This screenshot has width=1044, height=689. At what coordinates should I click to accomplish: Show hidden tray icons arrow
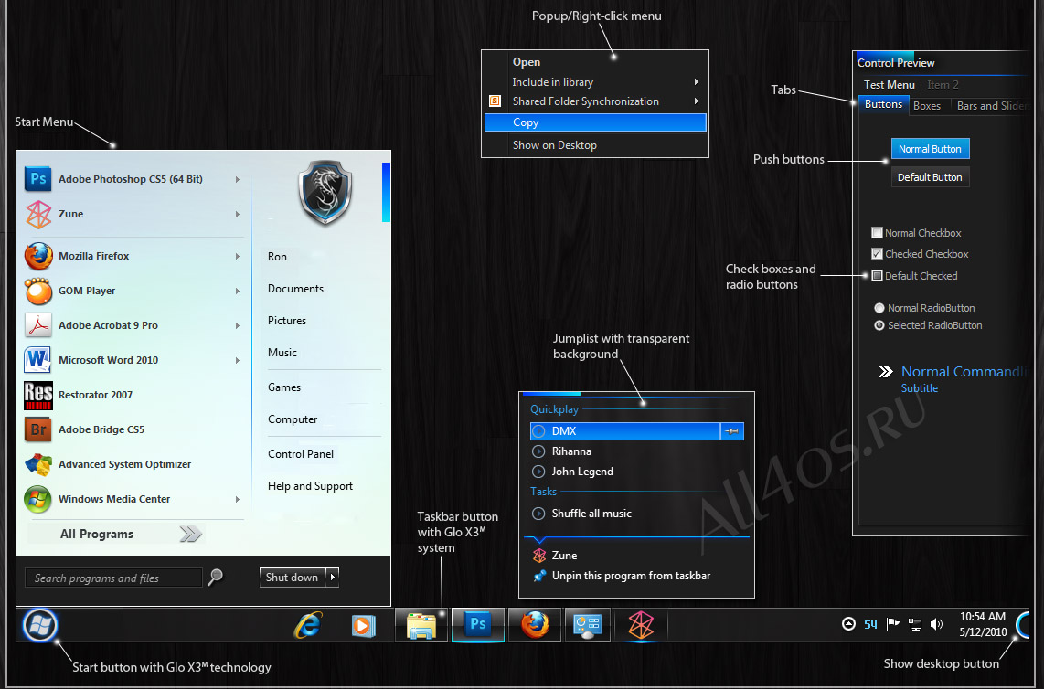point(848,624)
